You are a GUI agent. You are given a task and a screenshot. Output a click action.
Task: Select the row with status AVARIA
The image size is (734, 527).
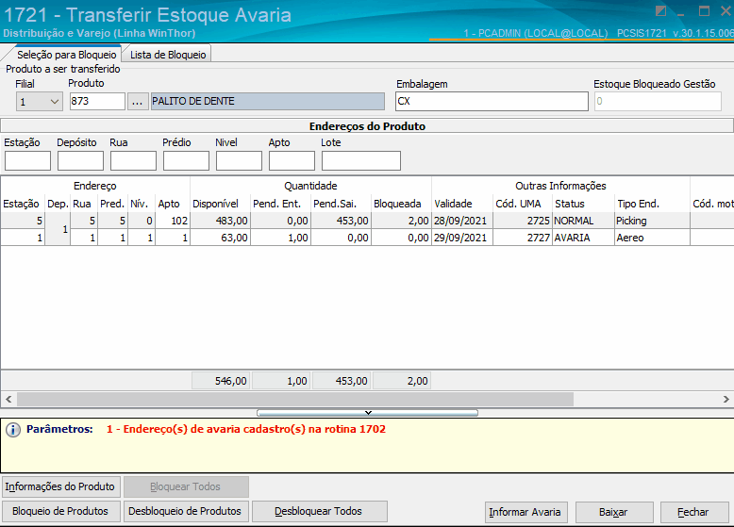[367, 238]
